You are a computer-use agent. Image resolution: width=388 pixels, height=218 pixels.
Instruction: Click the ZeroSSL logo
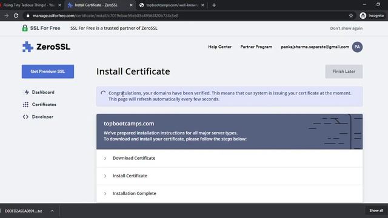[46, 47]
